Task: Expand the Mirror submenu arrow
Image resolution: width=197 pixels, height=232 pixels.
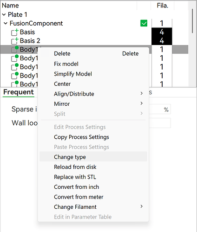Action: coord(141,103)
